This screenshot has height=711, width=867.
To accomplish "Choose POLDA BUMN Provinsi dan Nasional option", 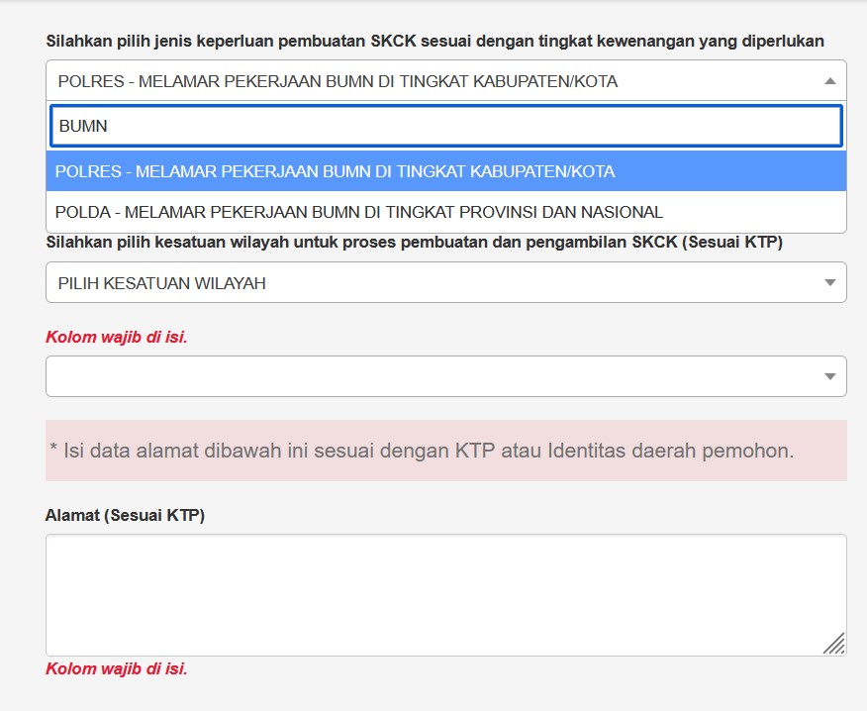I will pyautogui.click(x=358, y=212).
